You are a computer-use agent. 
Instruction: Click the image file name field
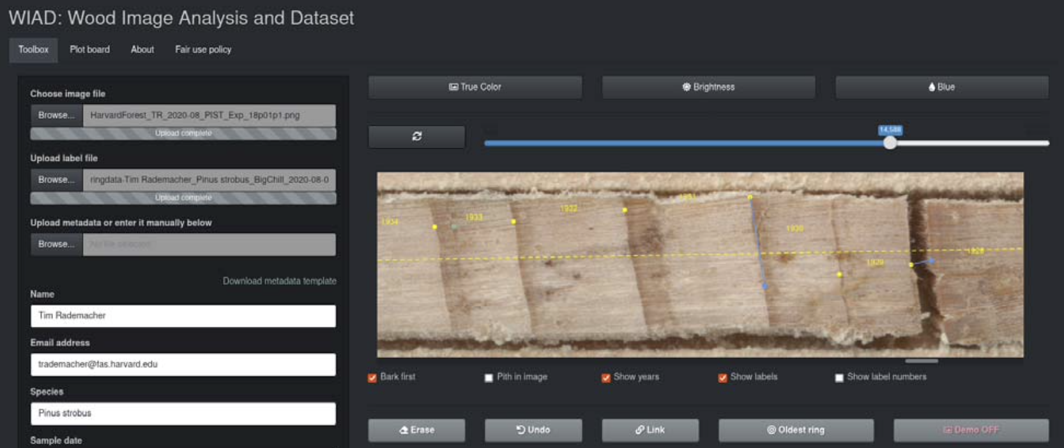point(209,116)
